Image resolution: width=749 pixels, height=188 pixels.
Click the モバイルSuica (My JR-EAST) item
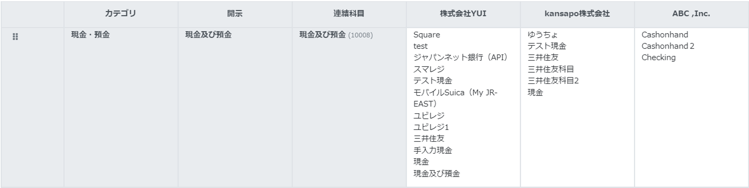(x=455, y=98)
